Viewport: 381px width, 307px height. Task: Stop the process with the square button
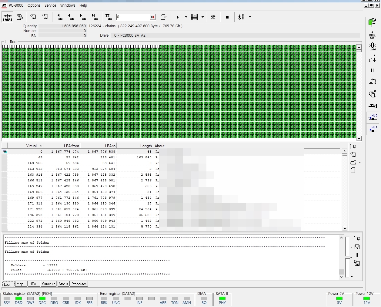[x=227, y=17]
